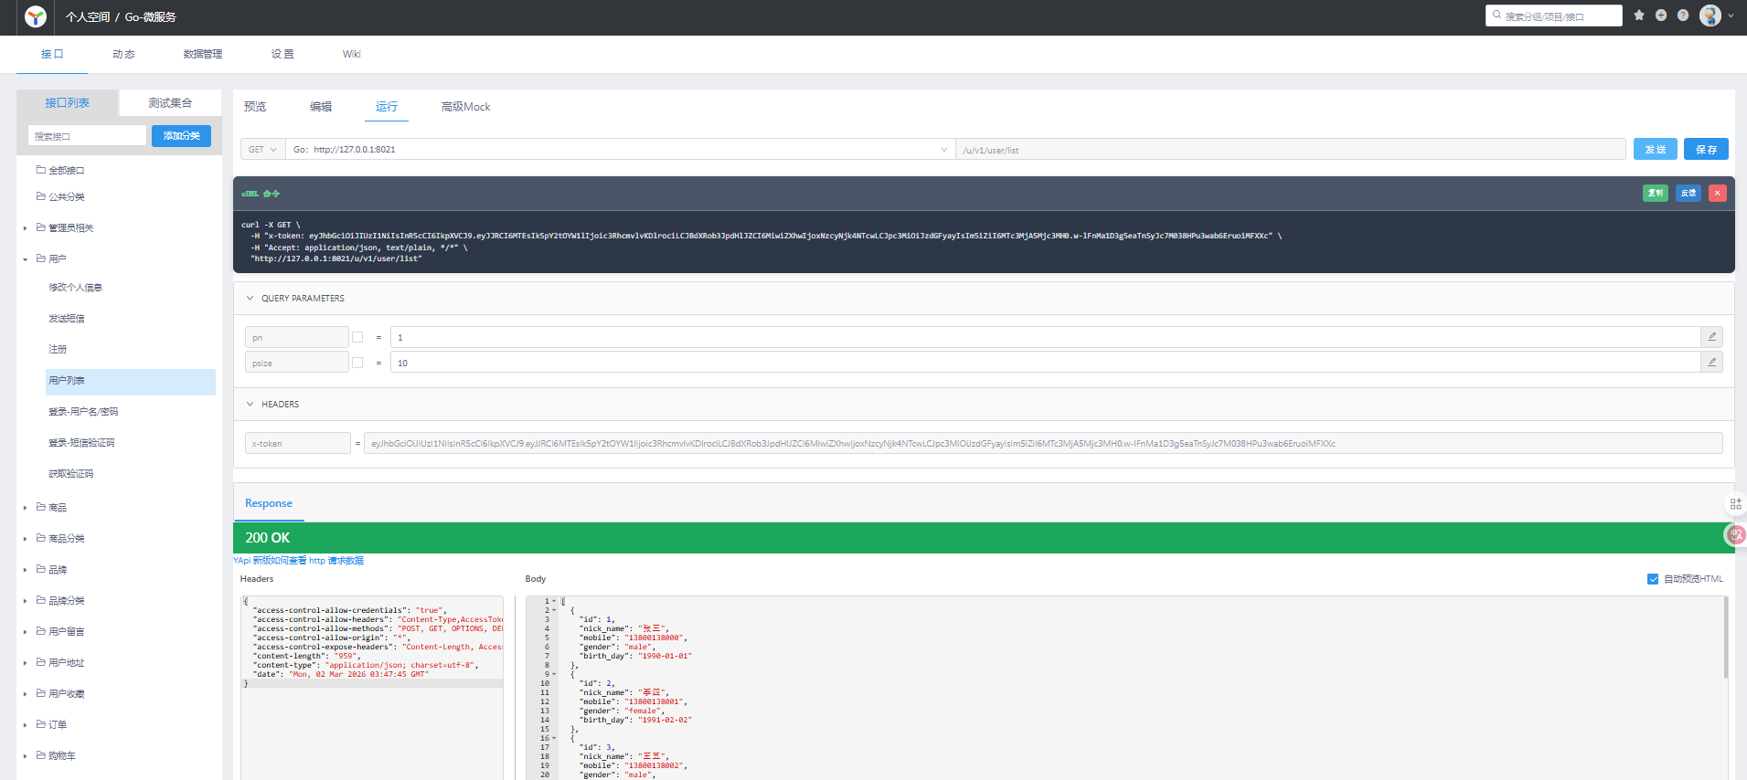Click the blue 反馈 button
Image resolution: width=1747 pixels, height=780 pixels.
tap(1688, 193)
